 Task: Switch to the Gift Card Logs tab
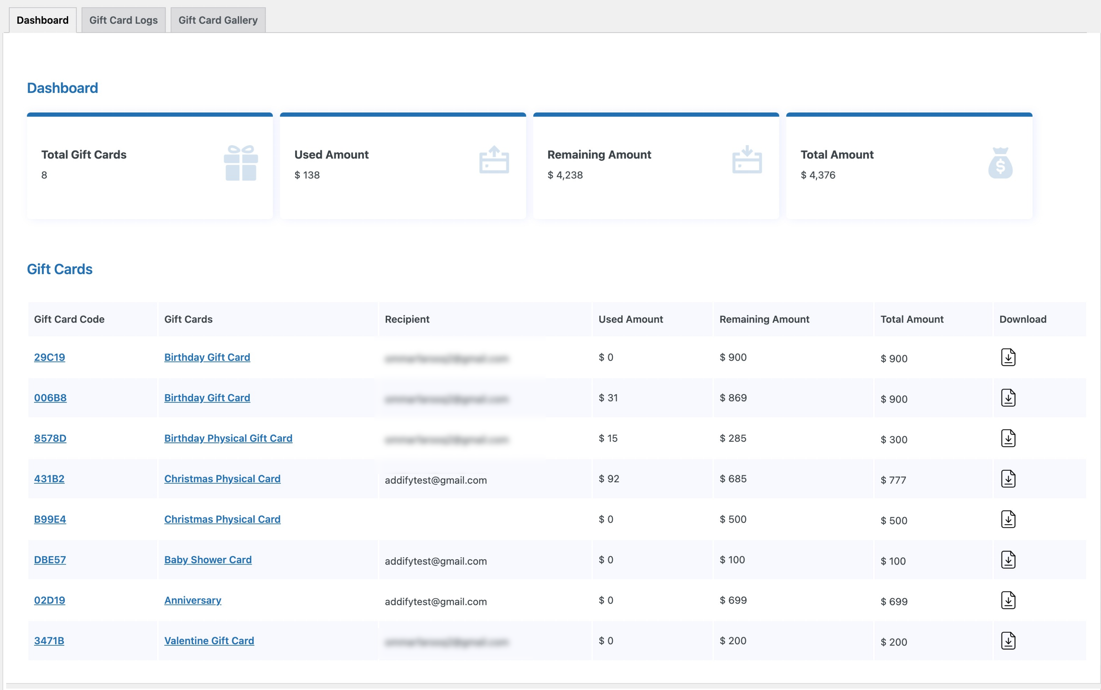[123, 20]
